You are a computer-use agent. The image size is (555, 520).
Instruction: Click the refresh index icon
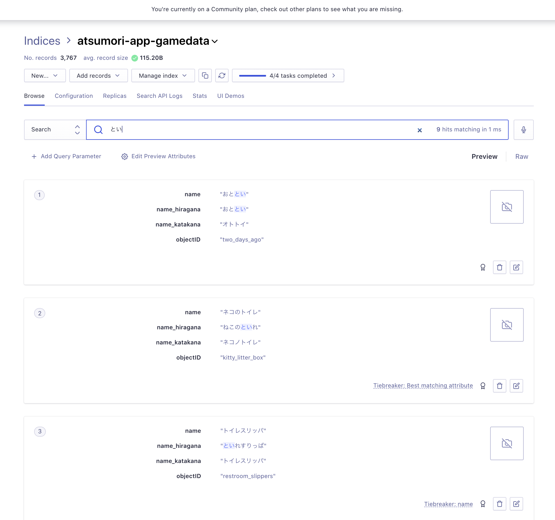[x=222, y=75]
